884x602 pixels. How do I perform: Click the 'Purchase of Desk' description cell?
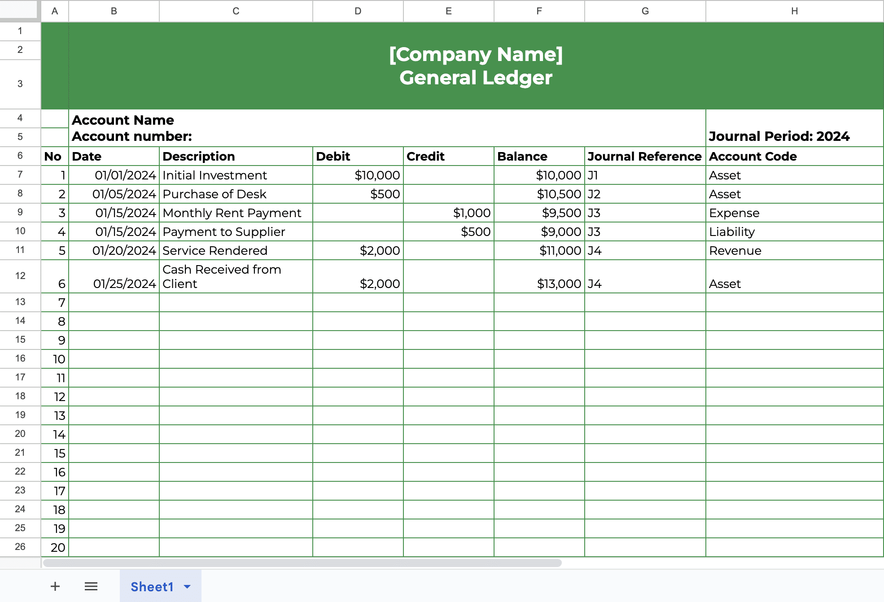click(236, 194)
